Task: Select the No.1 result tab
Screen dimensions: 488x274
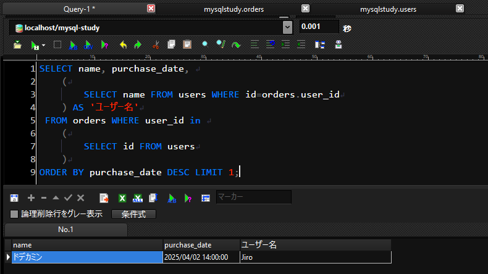Action: tap(65, 230)
